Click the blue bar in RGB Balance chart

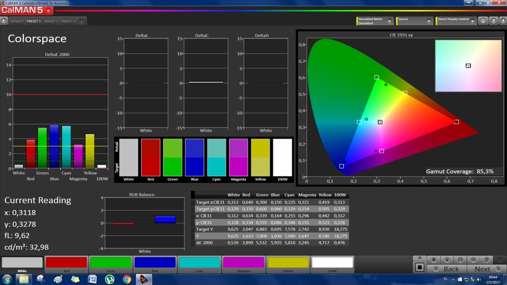point(165,220)
